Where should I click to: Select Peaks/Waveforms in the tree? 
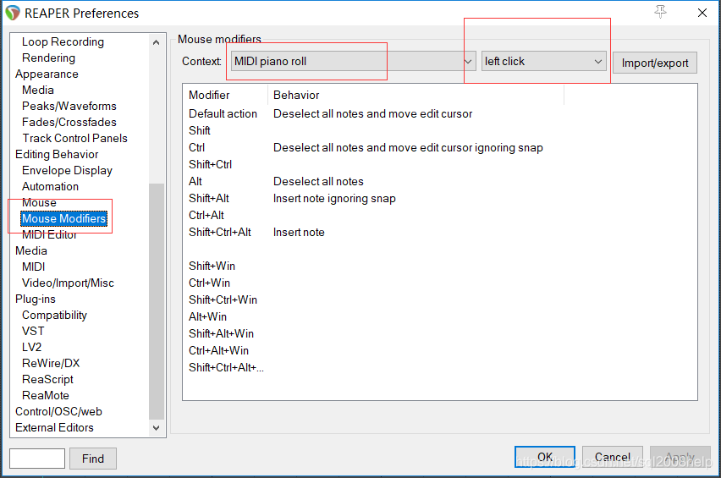69,106
